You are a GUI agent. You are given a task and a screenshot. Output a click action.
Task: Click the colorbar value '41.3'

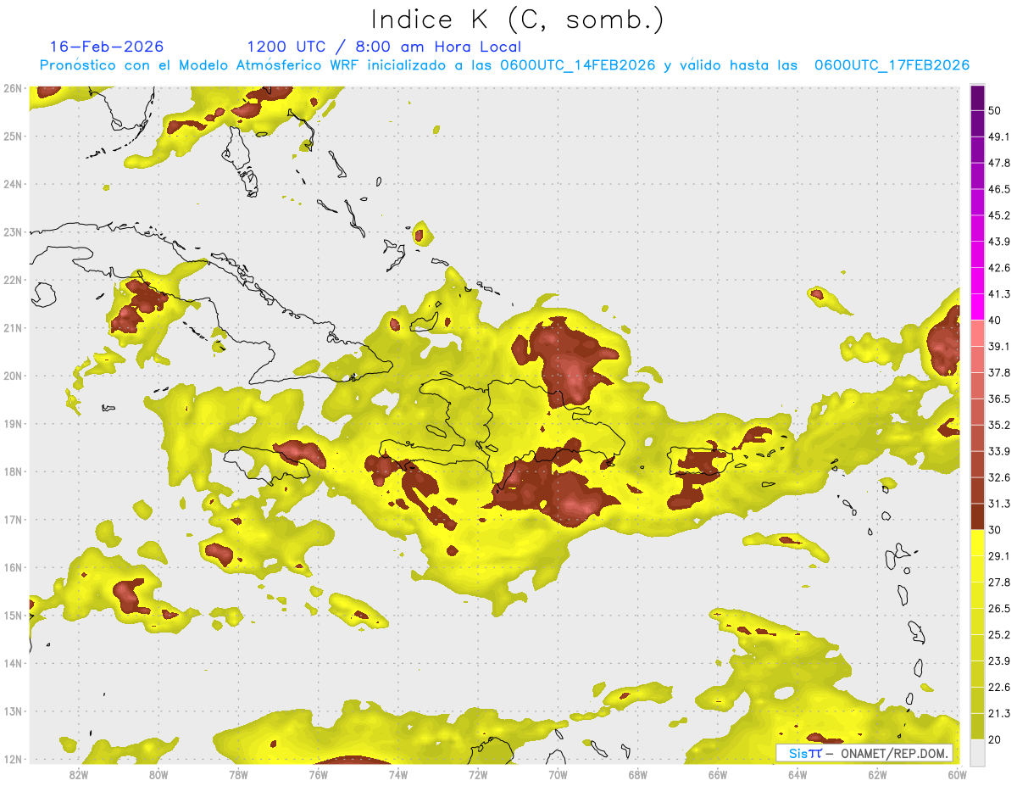[x=999, y=294]
